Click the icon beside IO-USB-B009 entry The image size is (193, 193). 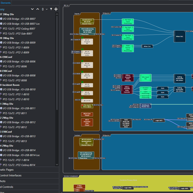pos(1,42)
